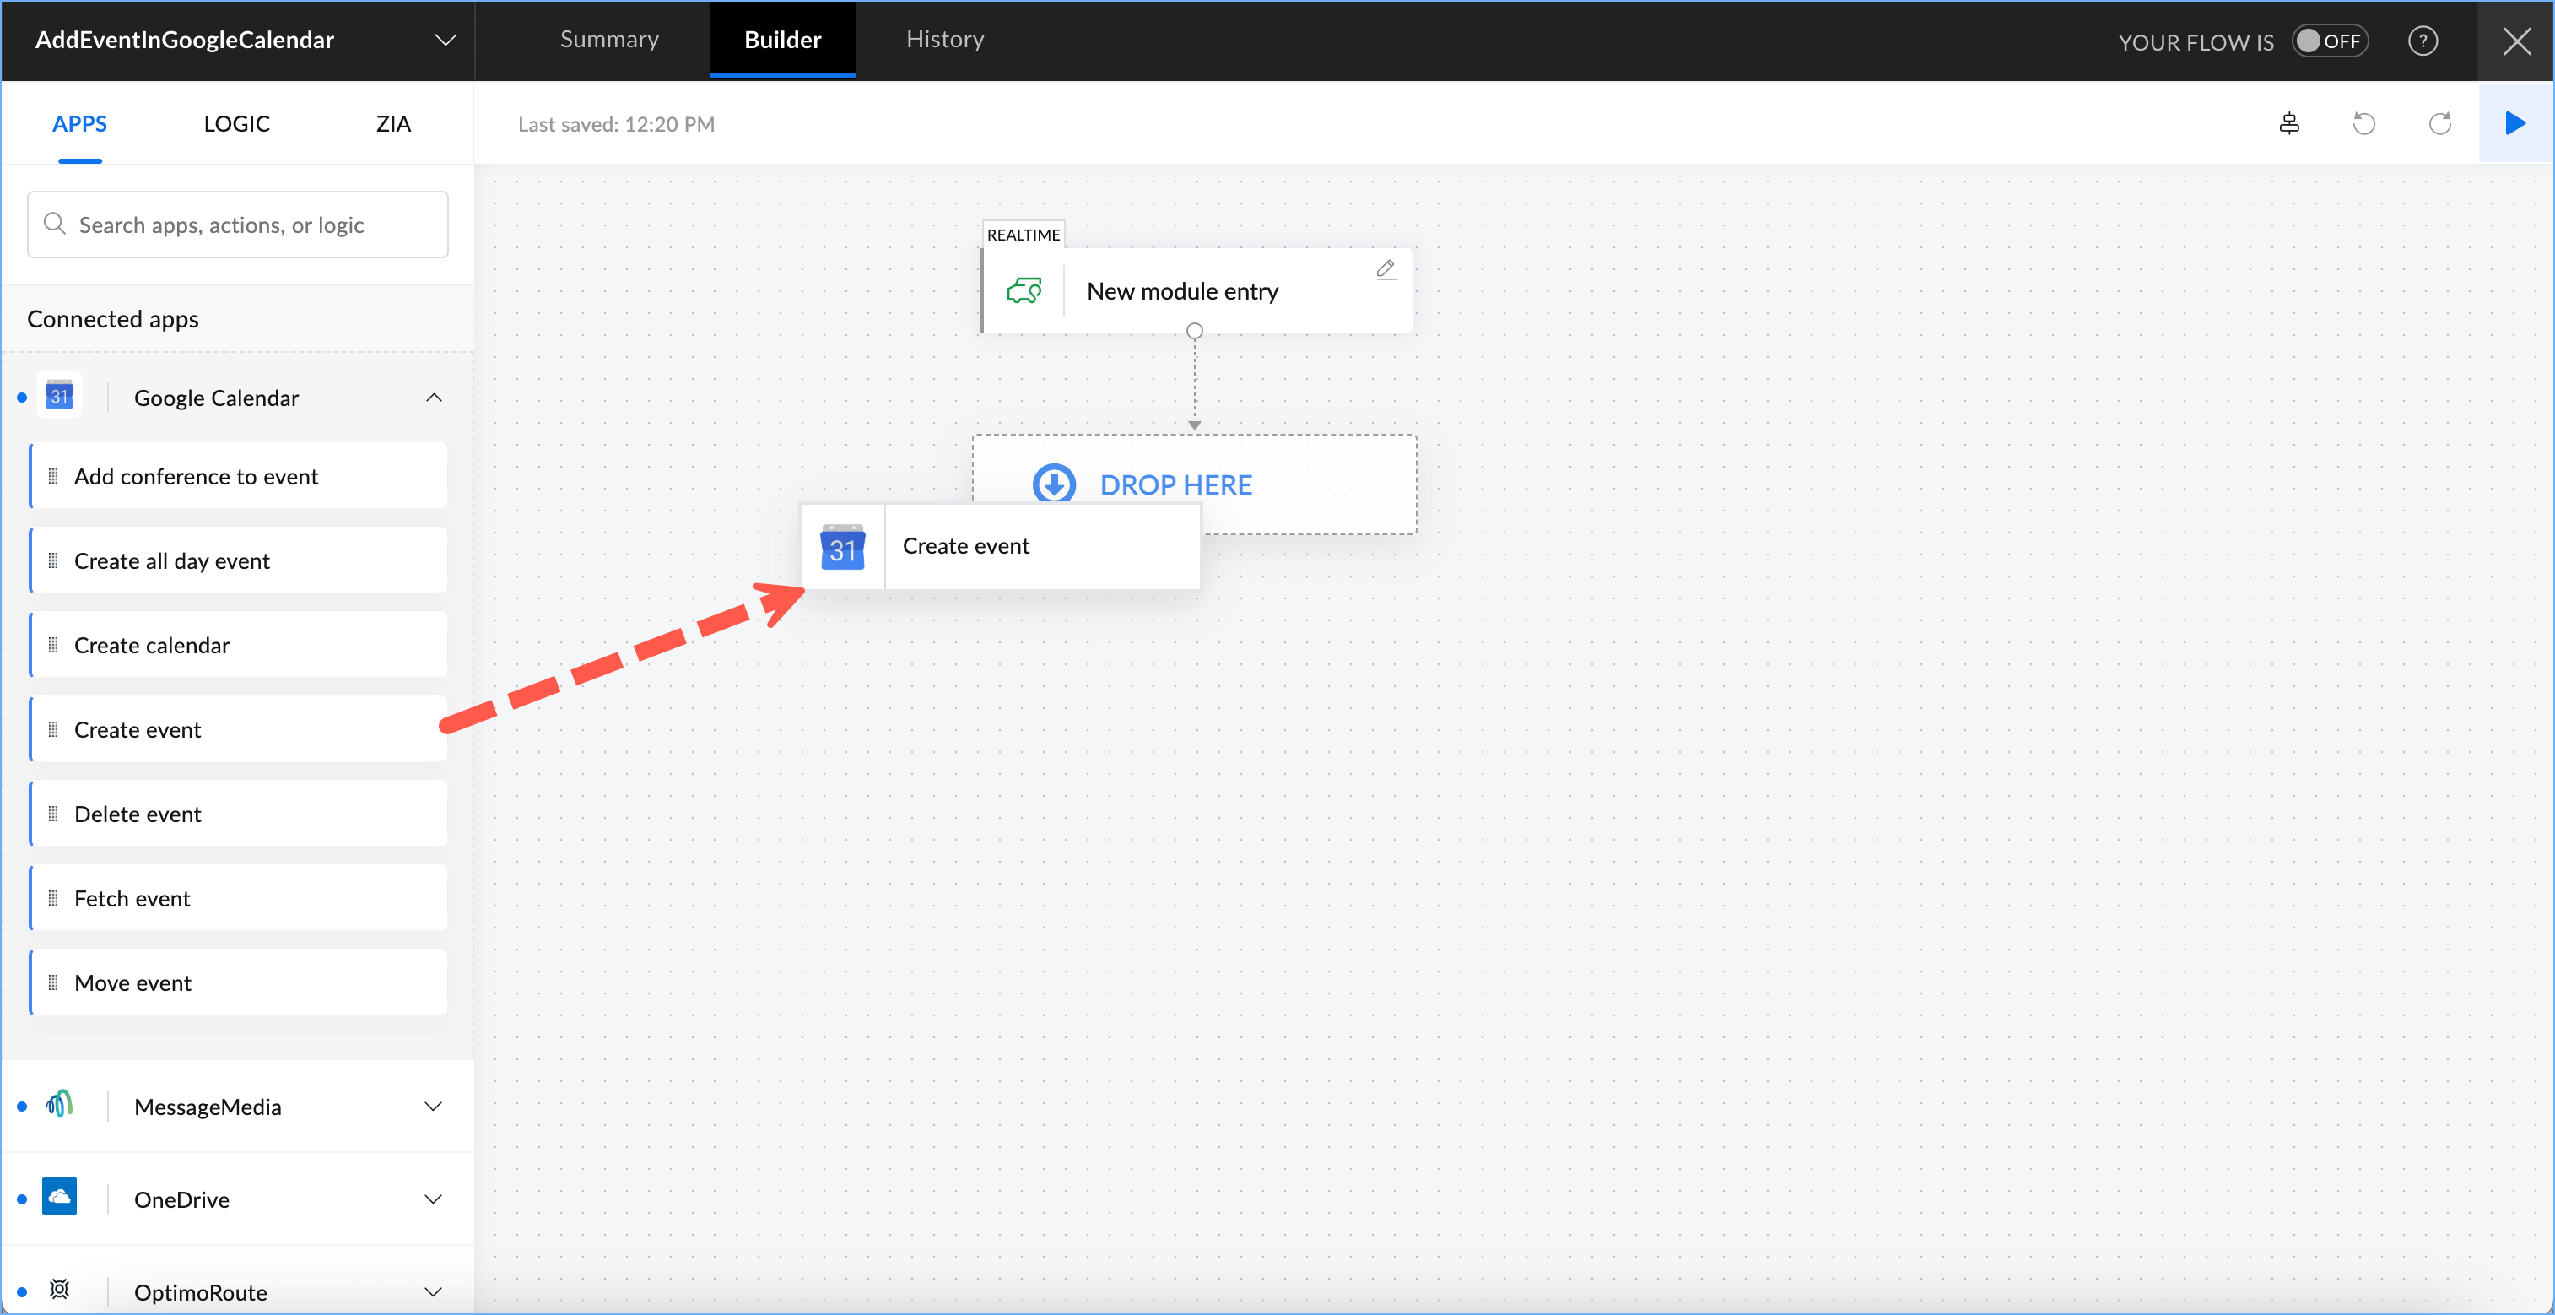The width and height of the screenshot is (2555, 1315).
Task: Toggle the flow ON/OFF switch
Action: (2329, 41)
